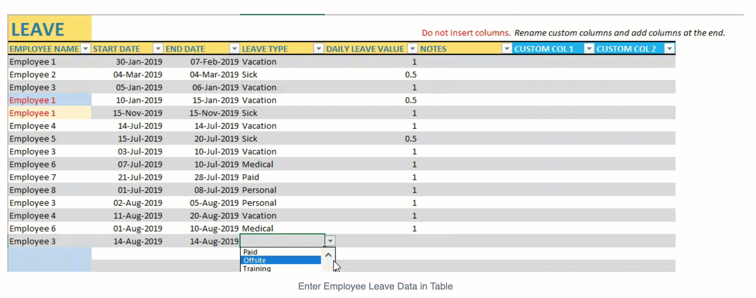This screenshot has width=756, height=298.
Task: Open the Start Date filter arrow
Action: point(158,49)
